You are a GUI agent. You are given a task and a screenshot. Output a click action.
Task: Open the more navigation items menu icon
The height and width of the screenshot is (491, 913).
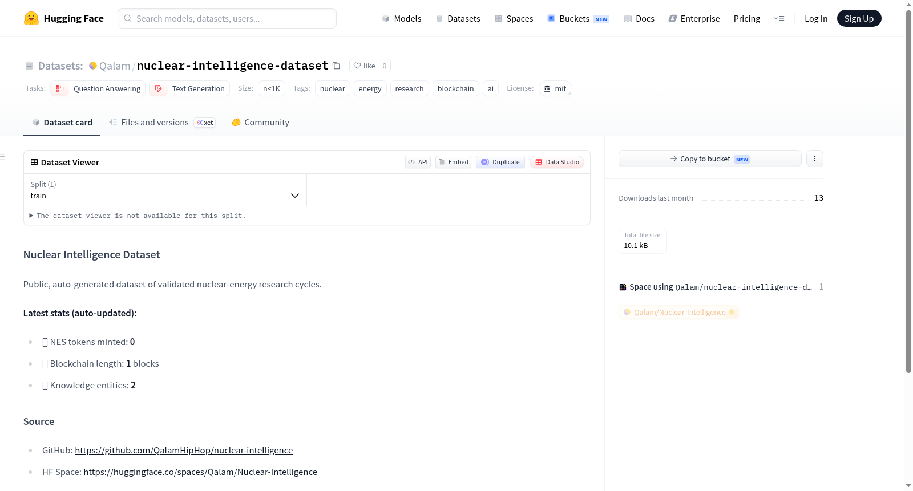tap(779, 18)
